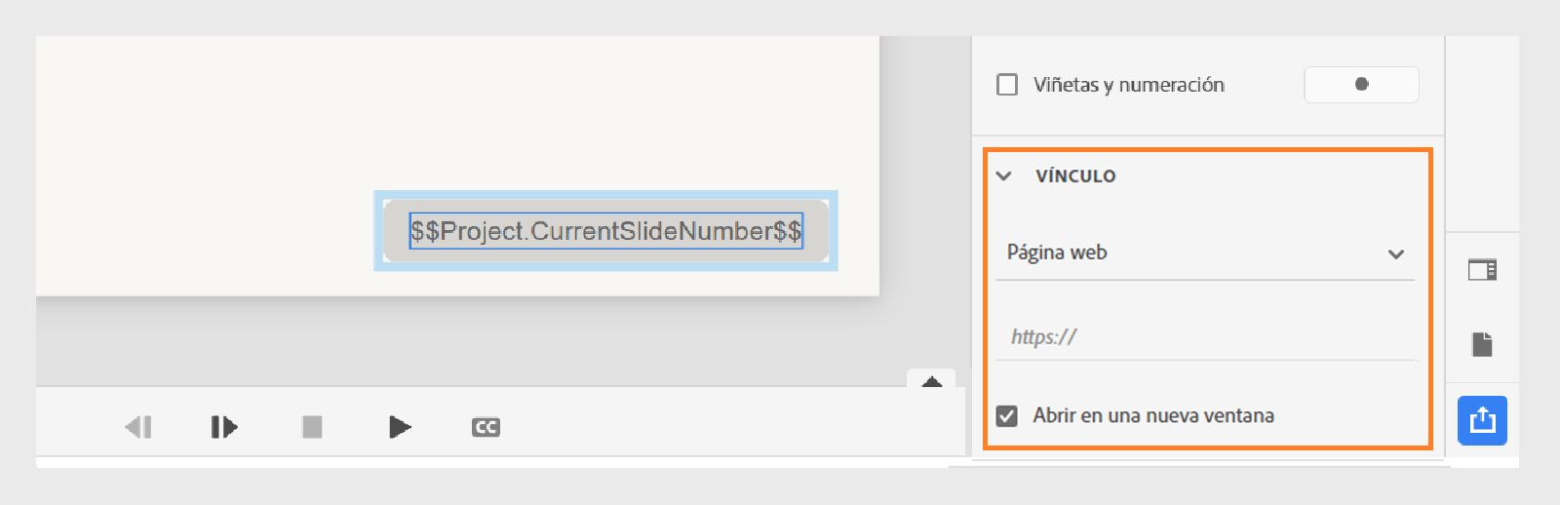The height and width of the screenshot is (505, 1560).
Task: Uncheck Abrir en una nueva ventana
Action: (x=1007, y=416)
